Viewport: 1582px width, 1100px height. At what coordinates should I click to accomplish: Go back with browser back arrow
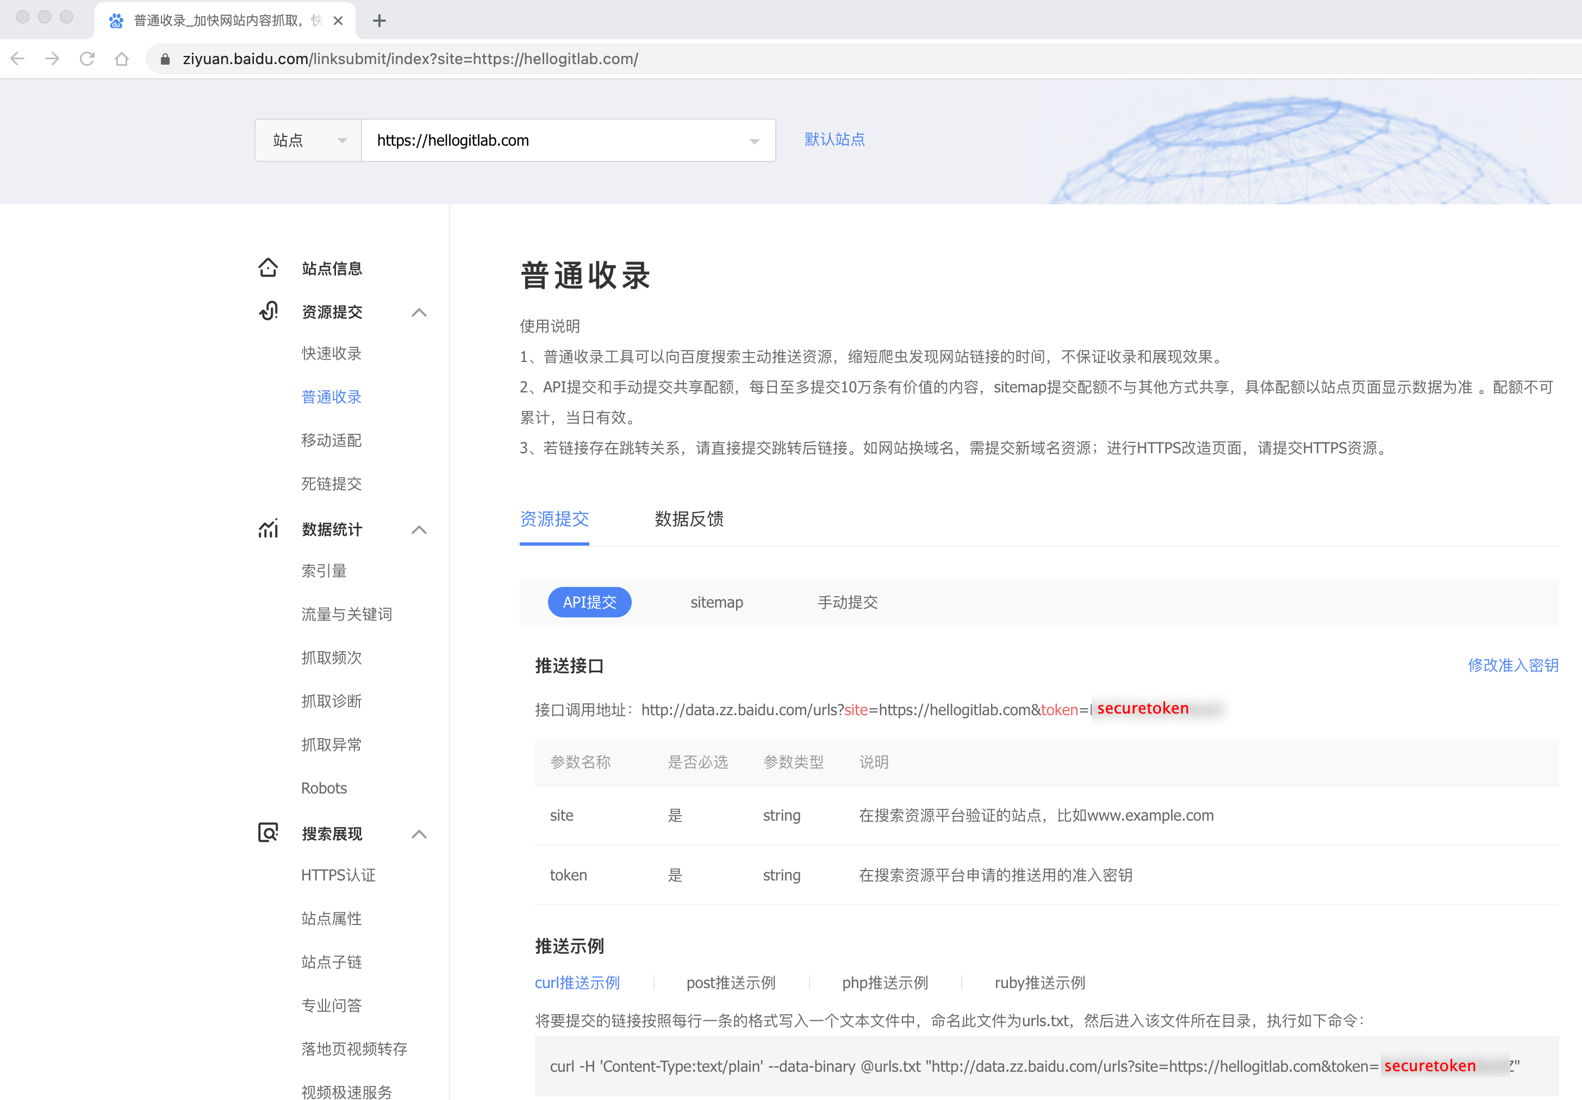coord(18,59)
